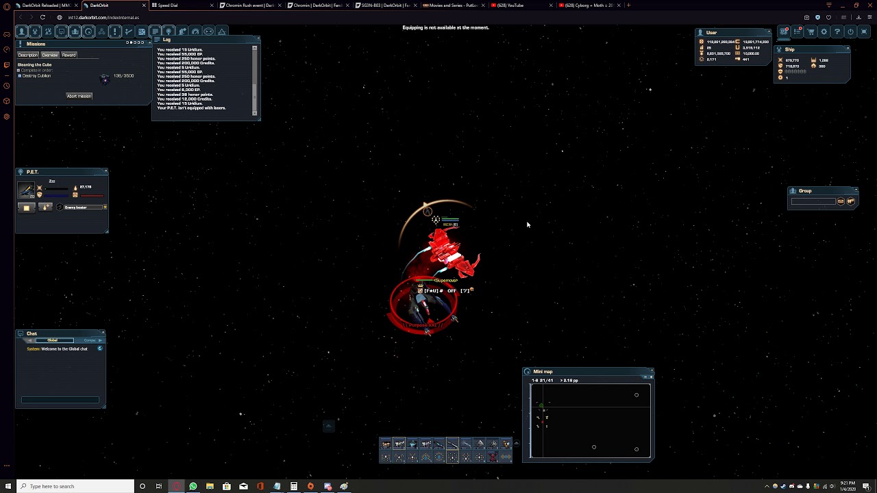
Task: Click the P.E.T. repair gear icon
Action: pyautogui.click(x=45, y=207)
